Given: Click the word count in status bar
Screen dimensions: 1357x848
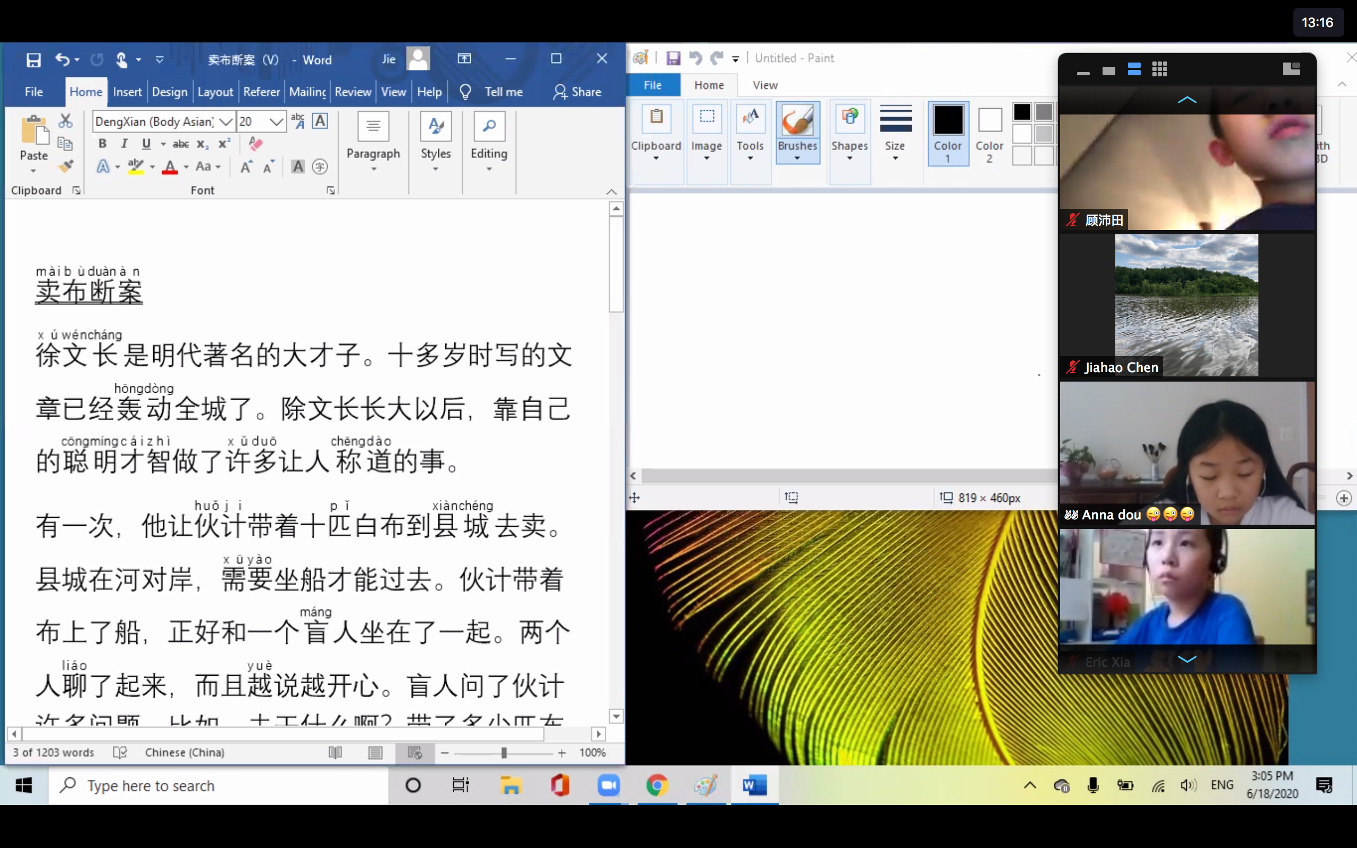Looking at the screenshot, I should [x=53, y=753].
